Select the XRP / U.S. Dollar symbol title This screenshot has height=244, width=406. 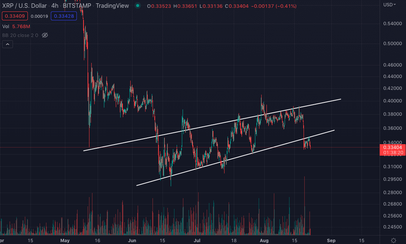[x=24, y=6]
